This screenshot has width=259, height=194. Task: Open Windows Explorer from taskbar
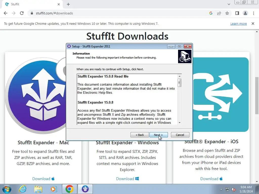tap(38, 189)
